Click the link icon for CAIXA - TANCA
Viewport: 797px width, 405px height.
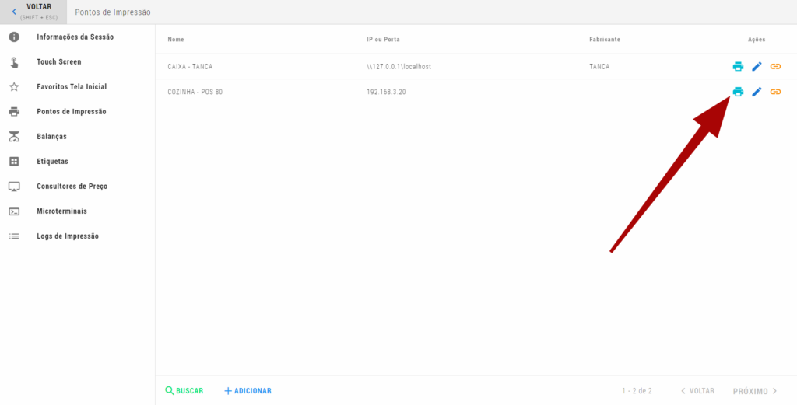click(775, 67)
